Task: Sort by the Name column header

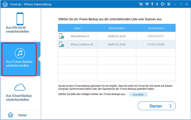Action: (77, 28)
